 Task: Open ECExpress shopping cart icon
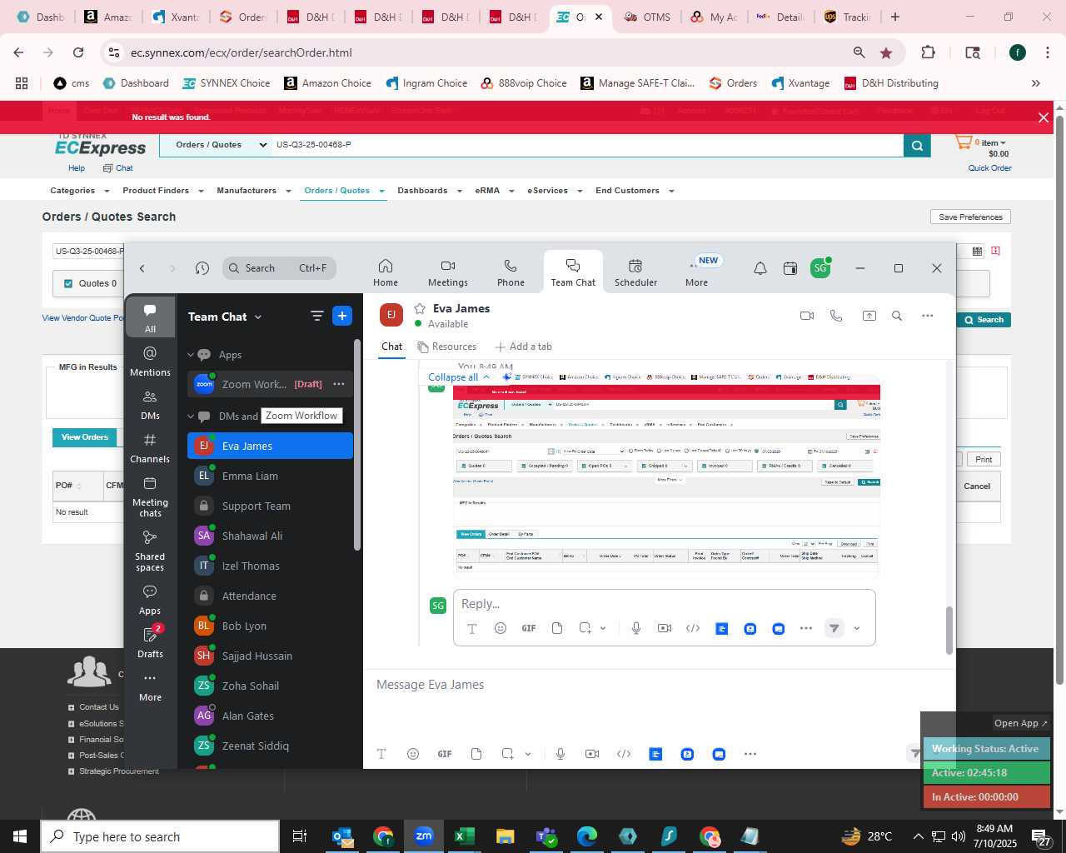964,142
